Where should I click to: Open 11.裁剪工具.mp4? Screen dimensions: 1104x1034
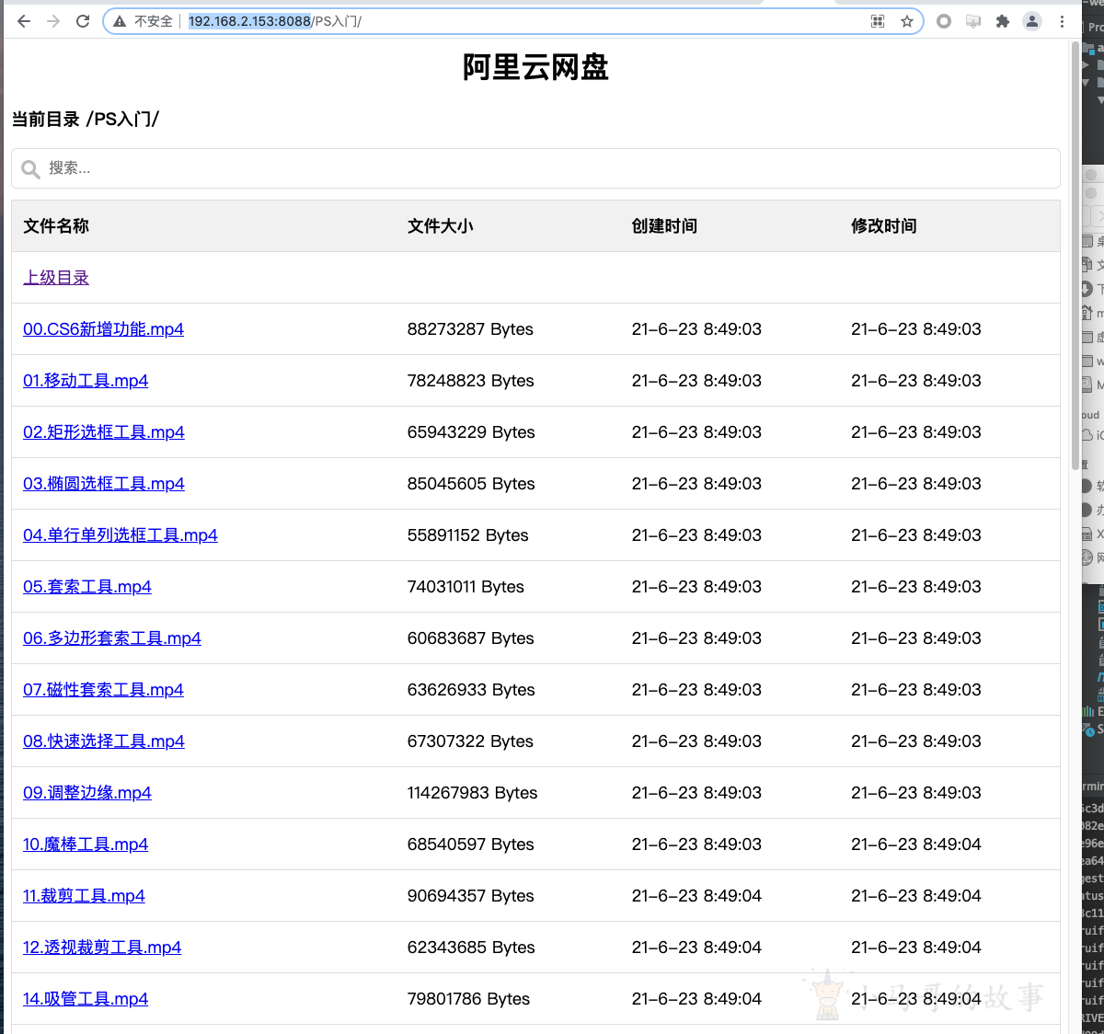(84, 896)
